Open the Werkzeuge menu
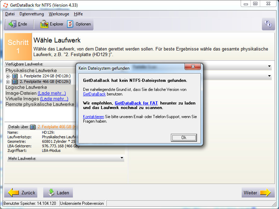 59,14
